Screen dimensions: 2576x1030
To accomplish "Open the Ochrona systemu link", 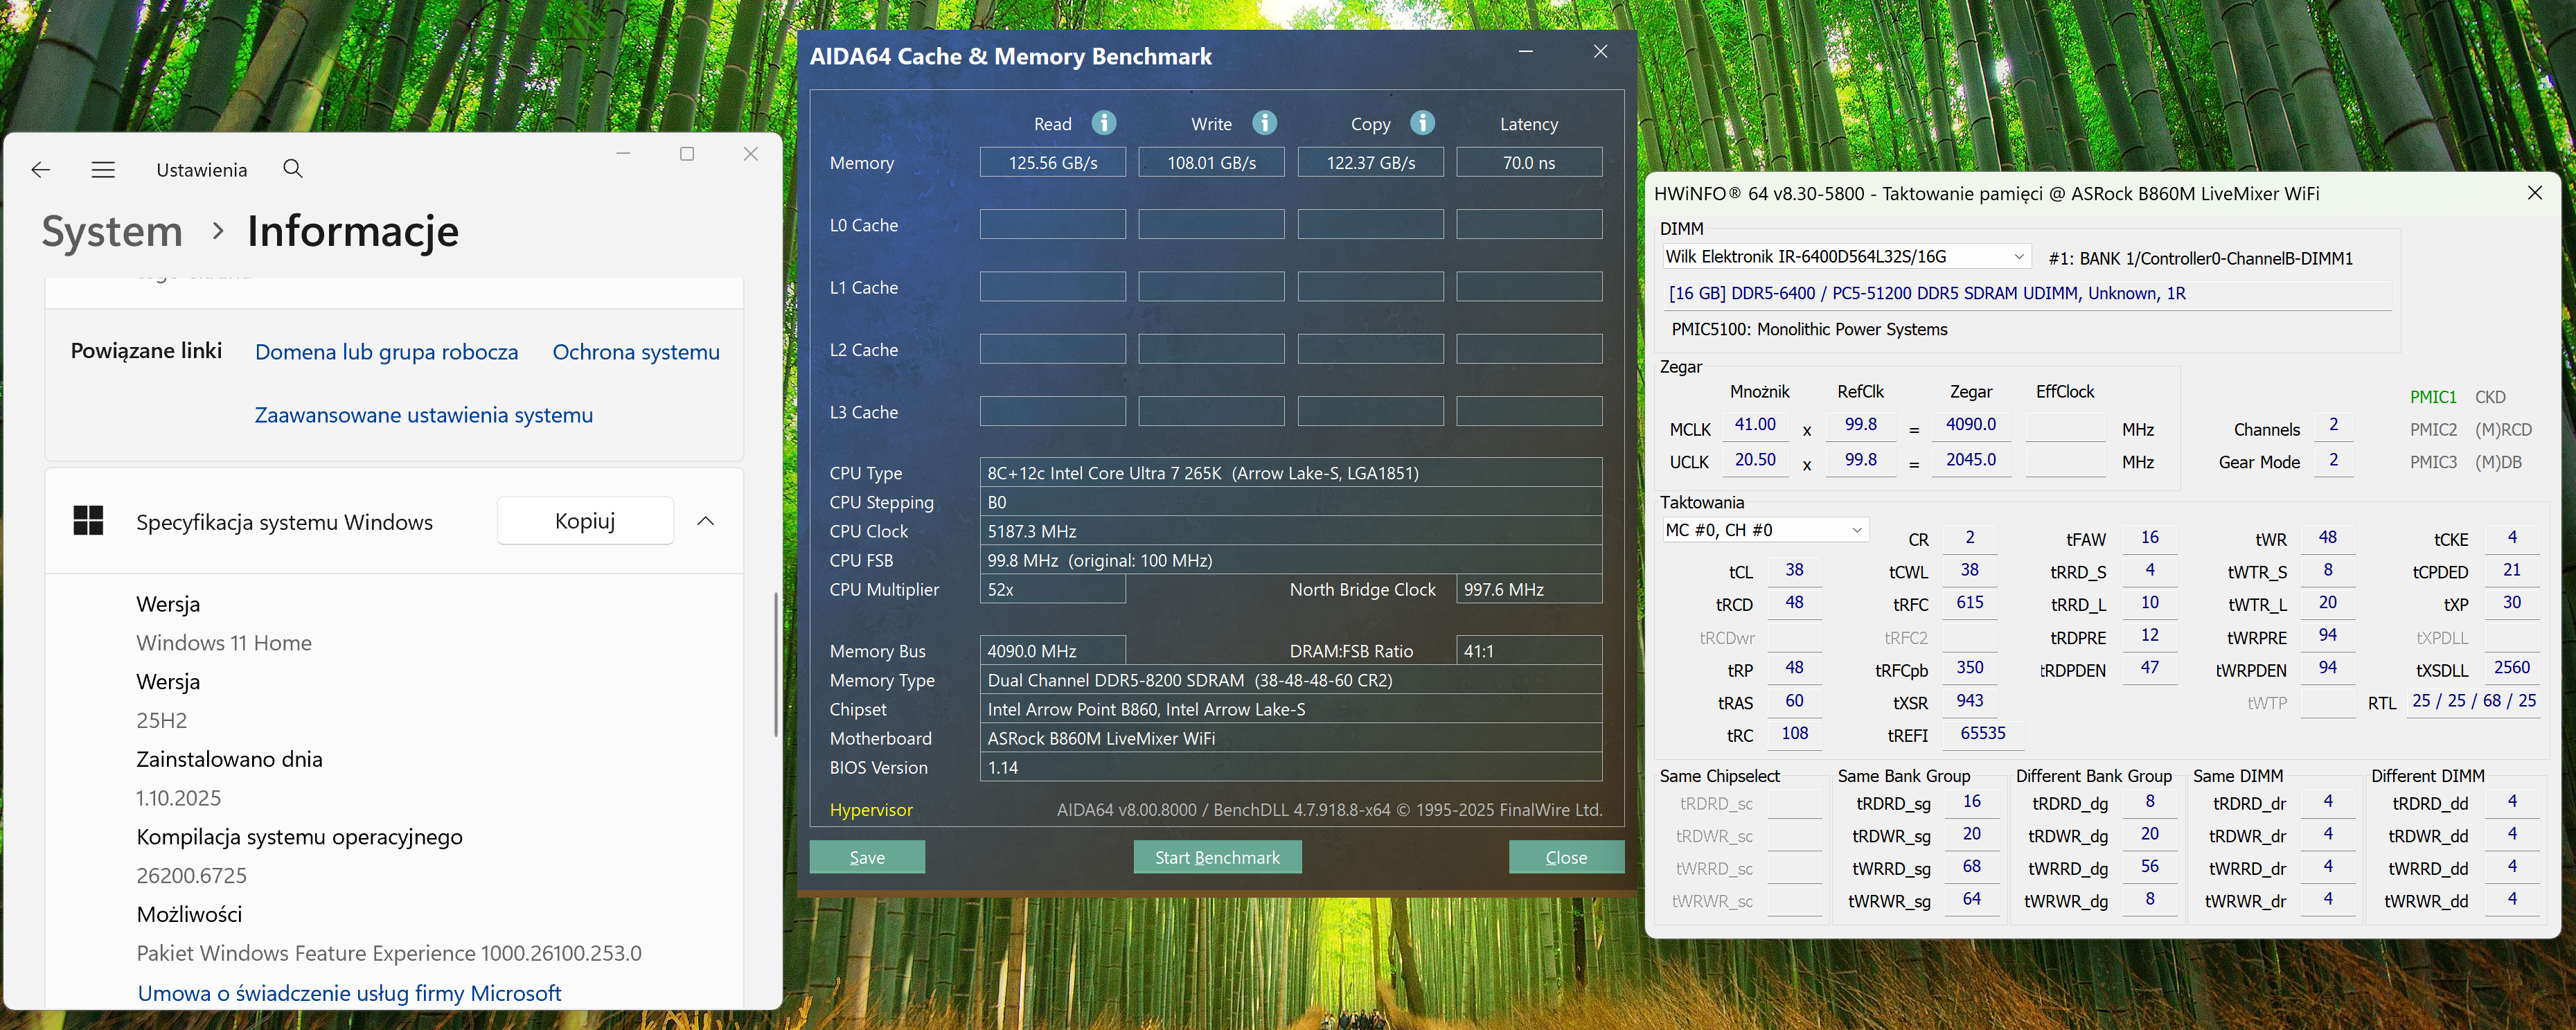I will (636, 352).
